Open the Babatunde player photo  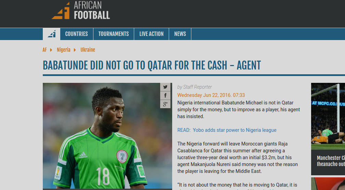pos(107,136)
